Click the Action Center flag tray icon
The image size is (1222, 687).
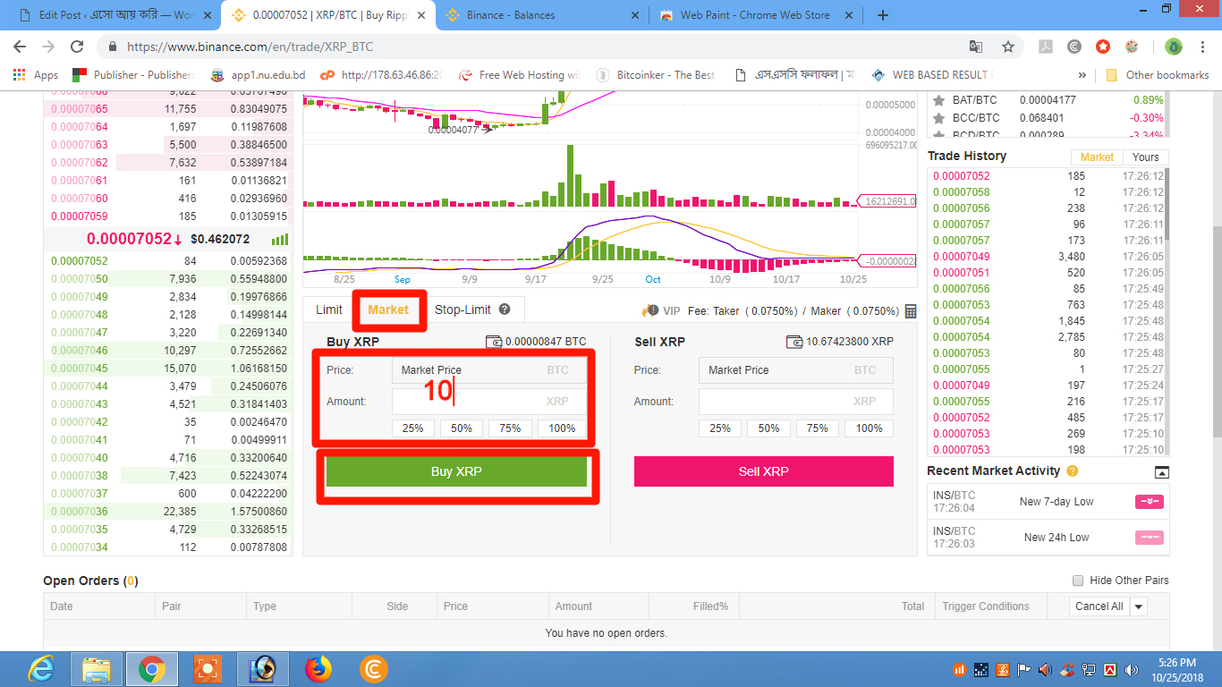pos(1023,669)
